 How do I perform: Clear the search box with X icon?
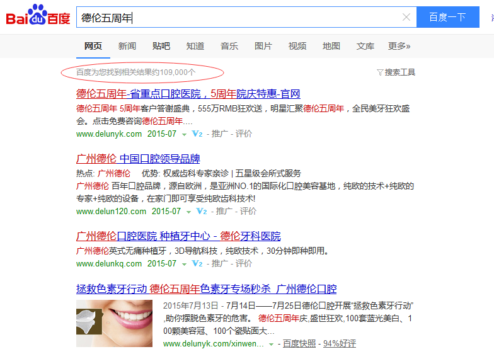(x=406, y=17)
